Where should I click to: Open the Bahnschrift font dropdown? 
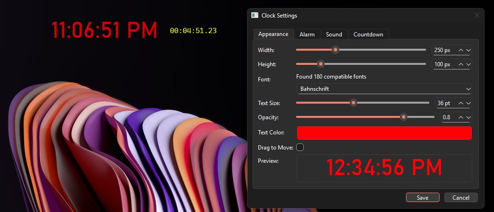click(384, 89)
